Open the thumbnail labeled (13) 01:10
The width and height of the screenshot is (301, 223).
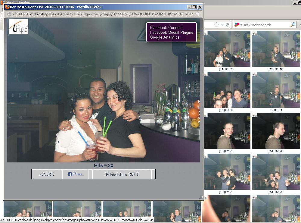(x=276, y=50)
